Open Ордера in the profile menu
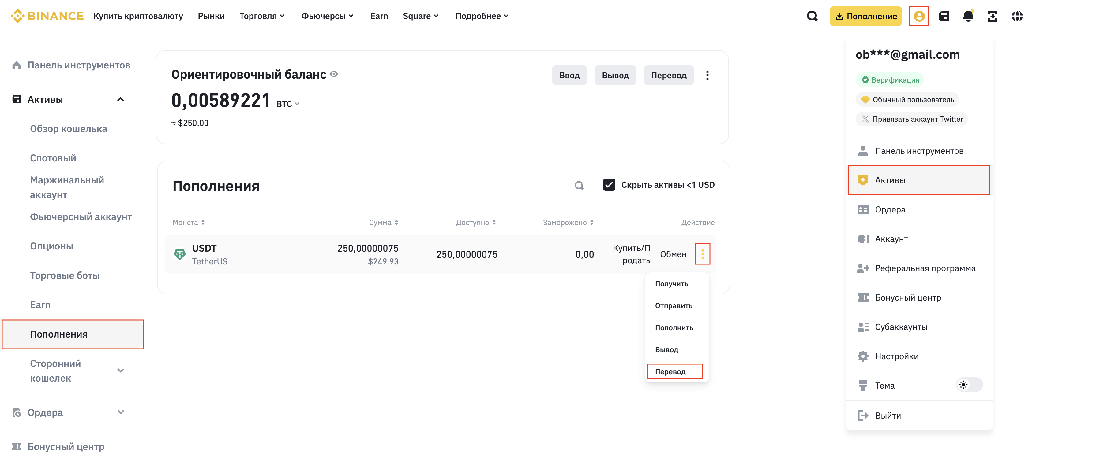 (919, 209)
